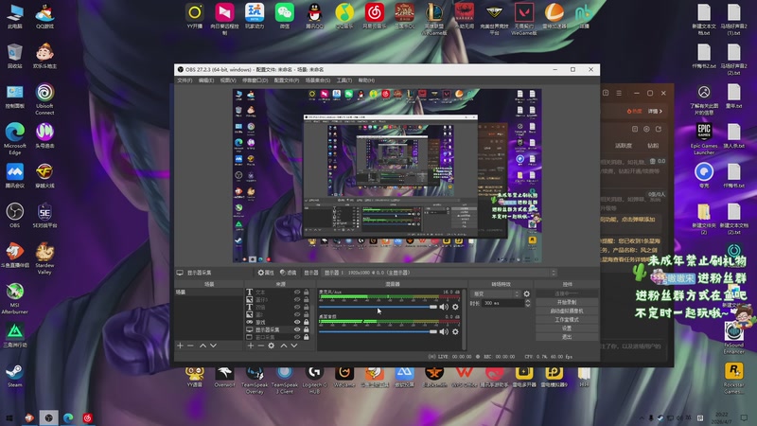This screenshot has height=426, width=757.
Task: Move selected source down in sources list
Action: (294, 346)
